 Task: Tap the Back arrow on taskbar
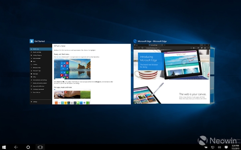pyautogui.click(x=16, y=147)
